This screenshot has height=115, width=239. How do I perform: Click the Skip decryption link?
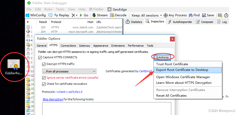pyautogui.click(x=53, y=99)
